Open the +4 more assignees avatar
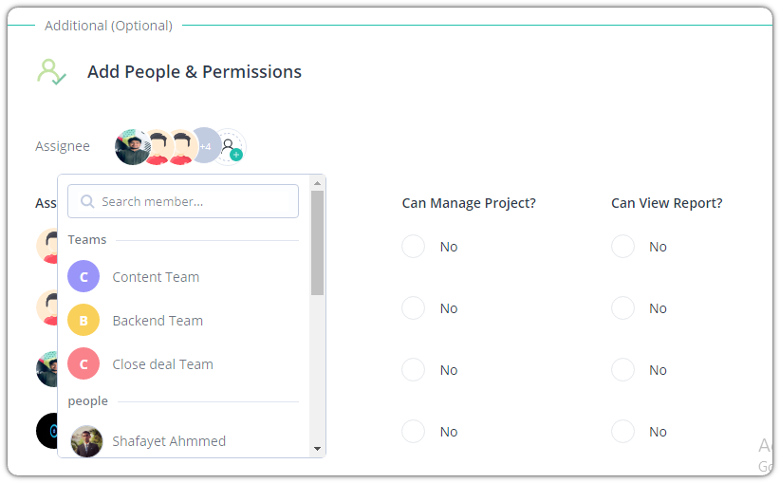Image resolution: width=780 pixels, height=483 pixels. [x=206, y=146]
